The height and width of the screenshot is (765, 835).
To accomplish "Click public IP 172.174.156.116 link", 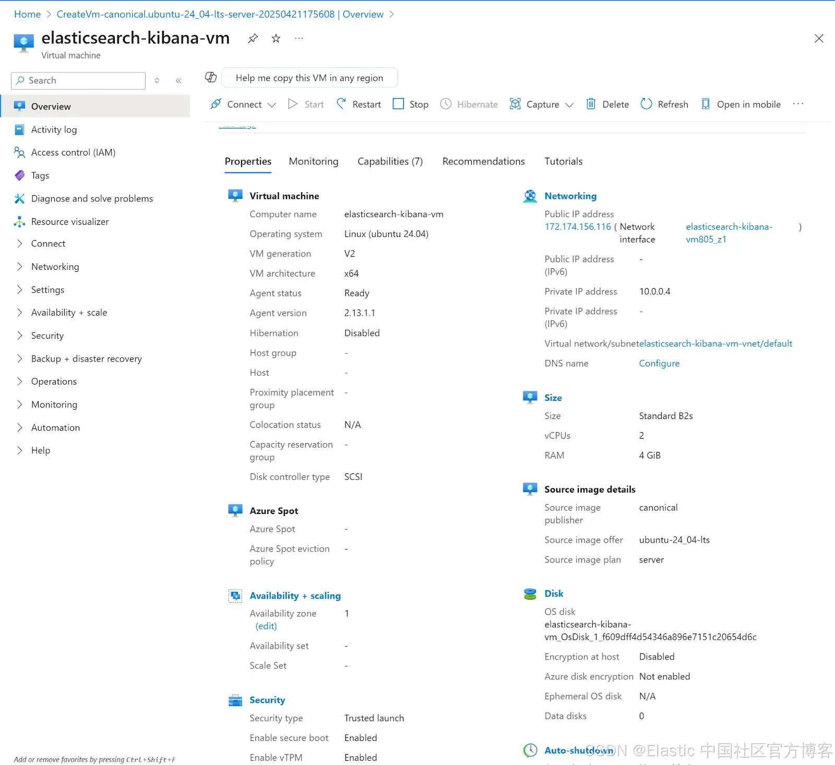I will tap(578, 226).
